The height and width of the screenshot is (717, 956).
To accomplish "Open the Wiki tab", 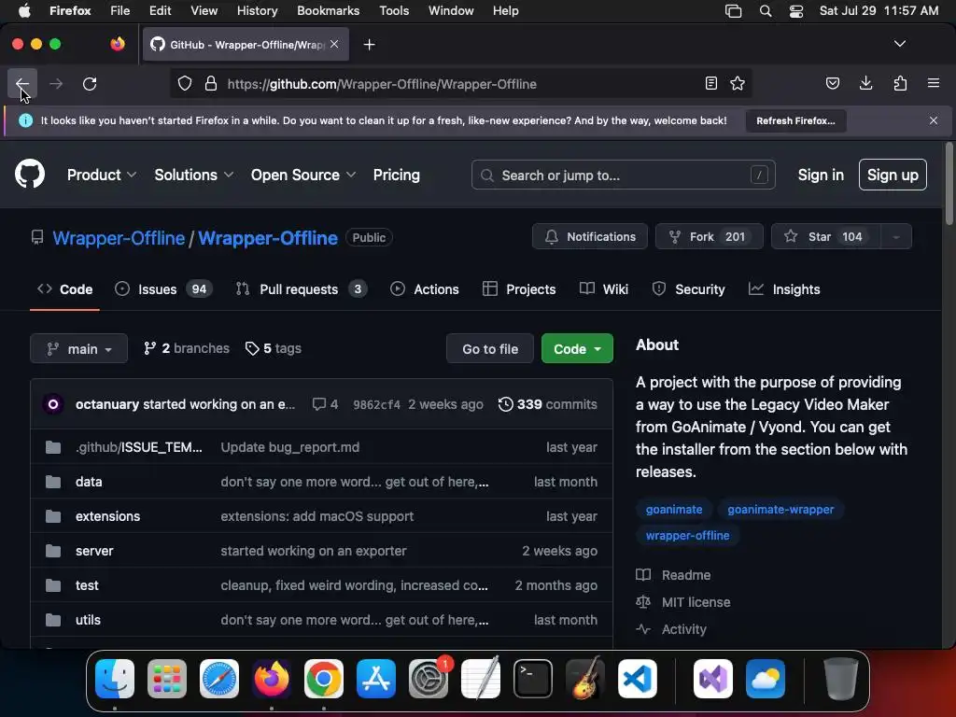I will point(604,289).
